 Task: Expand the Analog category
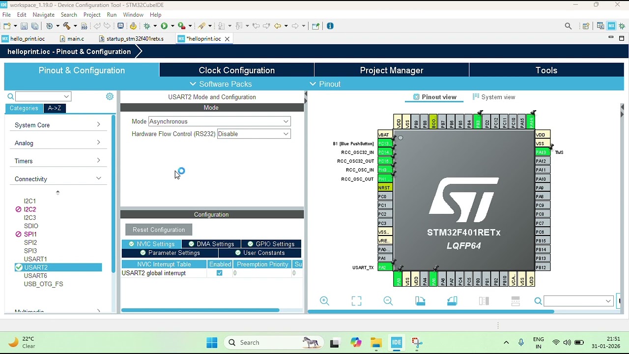coord(57,143)
